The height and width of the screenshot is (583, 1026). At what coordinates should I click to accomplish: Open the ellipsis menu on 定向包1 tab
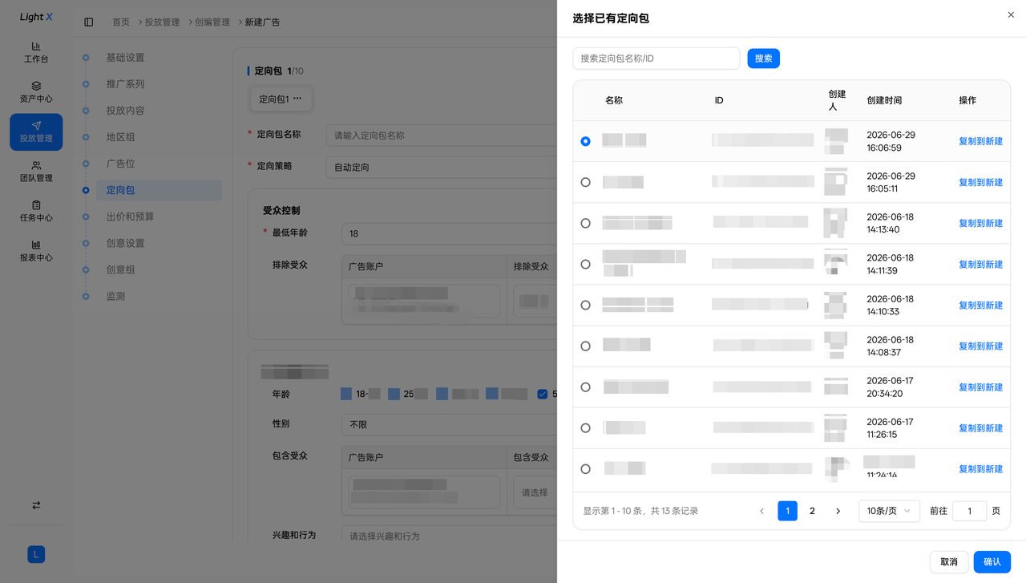pyautogui.click(x=297, y=99)
